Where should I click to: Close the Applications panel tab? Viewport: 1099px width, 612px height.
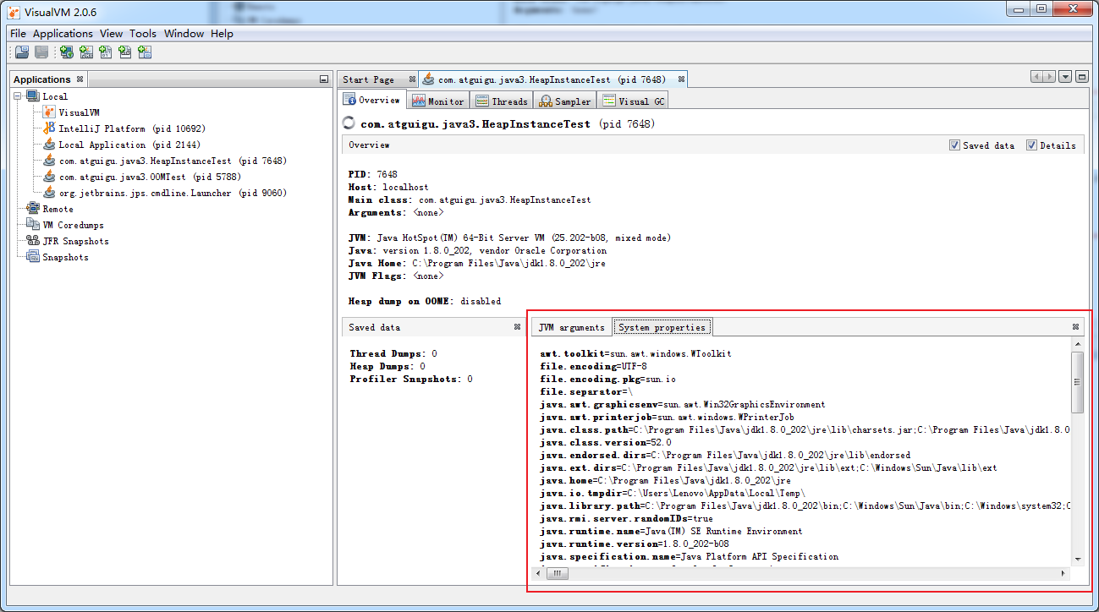pos(80,79)
